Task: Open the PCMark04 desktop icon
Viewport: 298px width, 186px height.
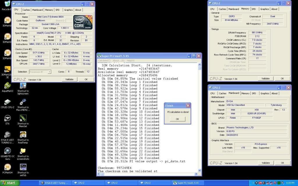Action: point(8,168)
